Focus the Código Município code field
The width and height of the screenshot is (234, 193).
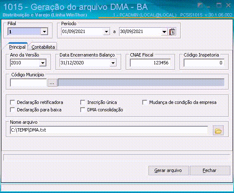click(29, 82)
